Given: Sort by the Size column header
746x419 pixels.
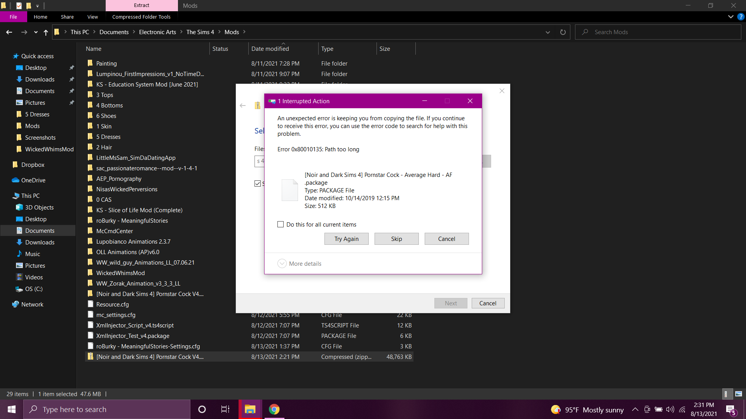Looking at the screenshot, I should [x=396, y=49].
